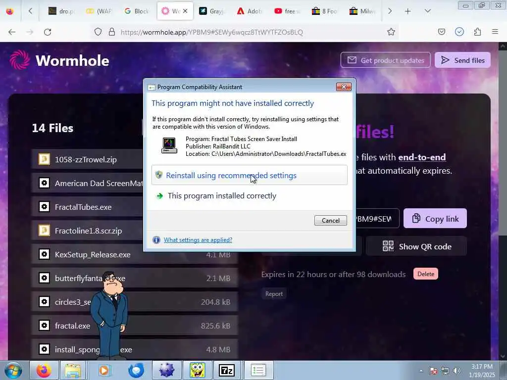Bookmark this page with the star
This screenshot has width=507, height=380.
coord(391,32)
